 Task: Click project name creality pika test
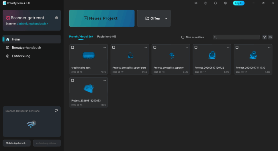pos(81,68)
